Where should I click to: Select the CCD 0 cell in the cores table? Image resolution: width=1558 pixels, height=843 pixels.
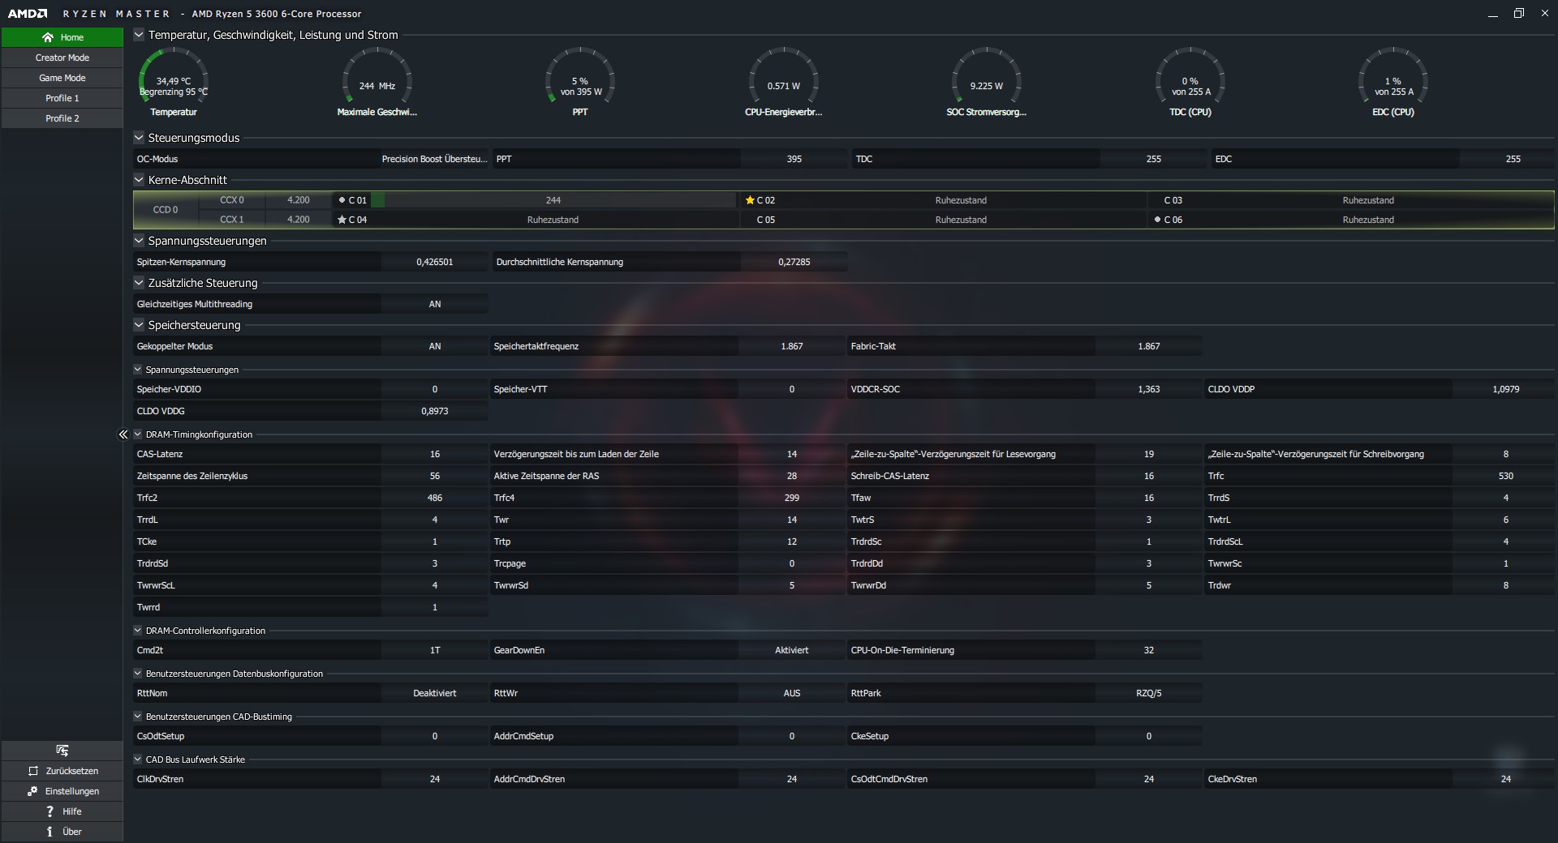[x=166, y=210]
